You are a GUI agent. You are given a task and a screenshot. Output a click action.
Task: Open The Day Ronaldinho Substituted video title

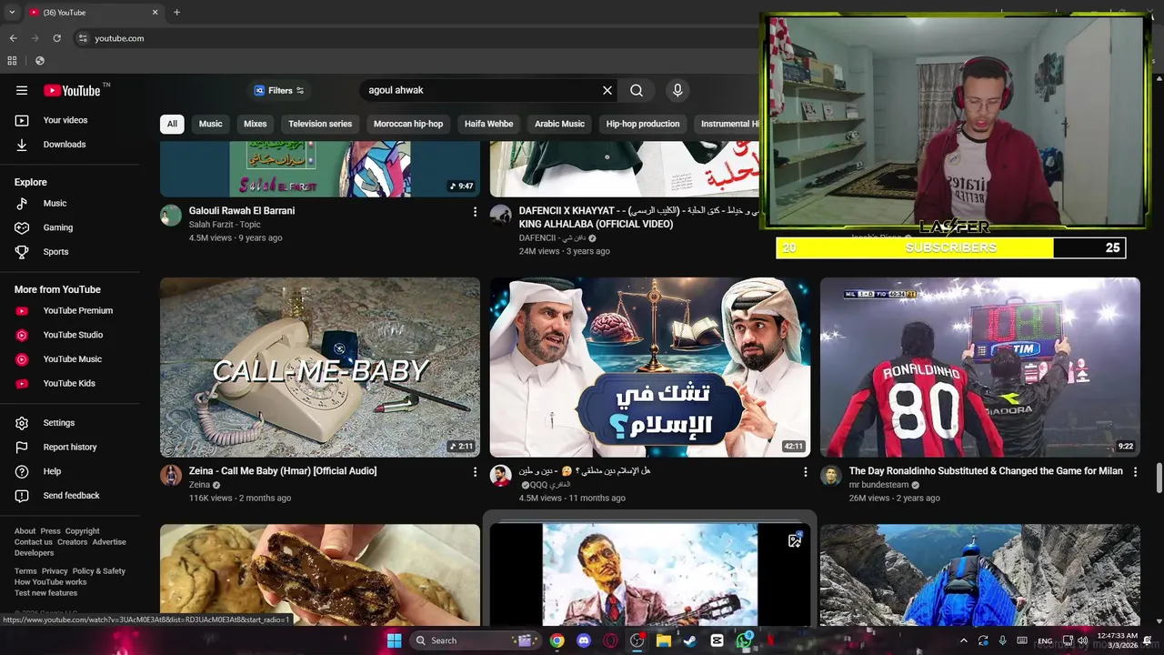coord(986,471)
